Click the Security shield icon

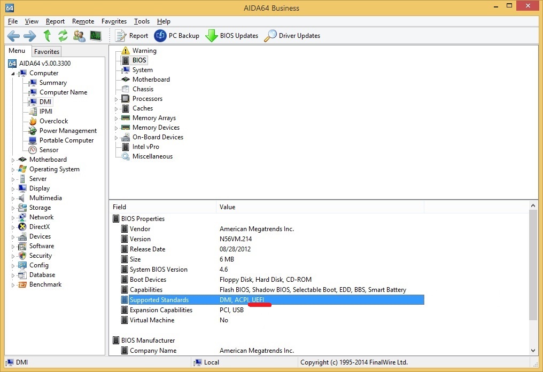(x=22, y=256)
